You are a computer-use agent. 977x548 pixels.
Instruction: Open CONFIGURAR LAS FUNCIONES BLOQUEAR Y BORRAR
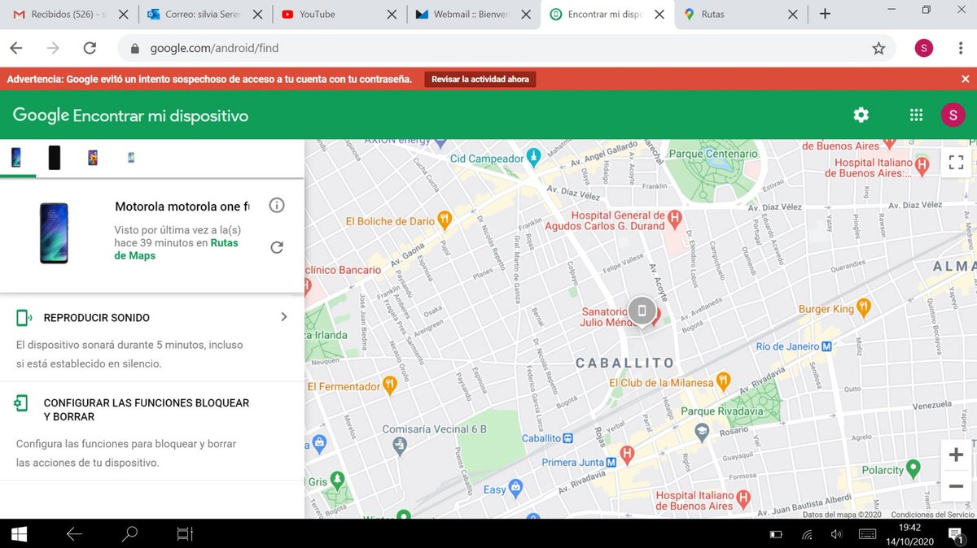coord(147,410)
